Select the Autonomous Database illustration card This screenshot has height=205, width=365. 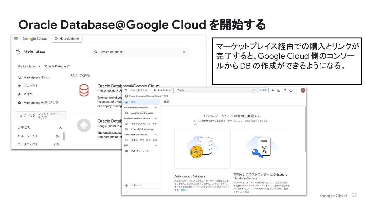point(203,148)
